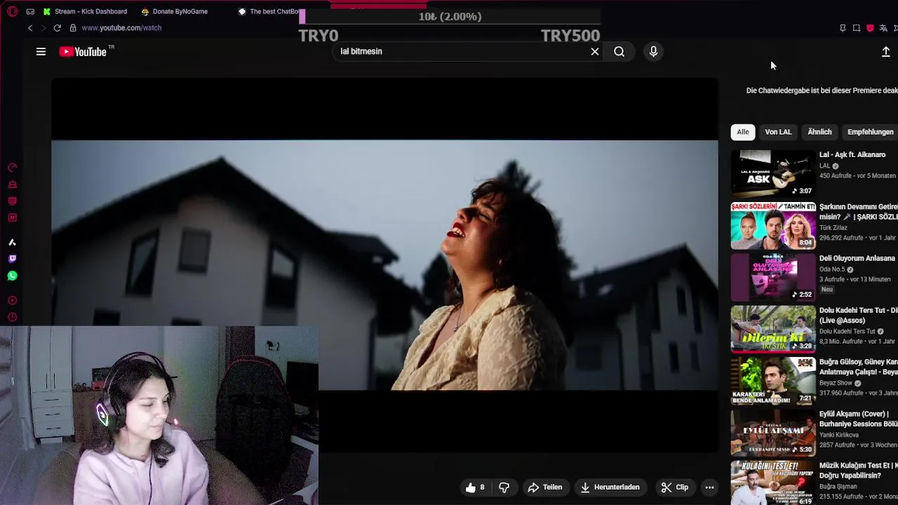Image resolution: width=898 pixels, height=505 pixels.
Task: Open Deli Oluyorum Anlasana thumbnail
Action: (773, 277)
